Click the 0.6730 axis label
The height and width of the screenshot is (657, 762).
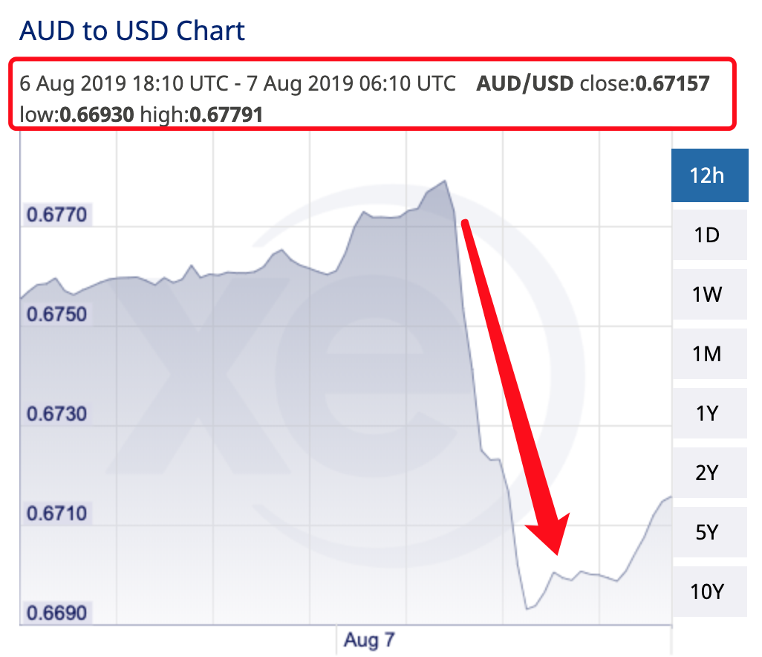[x=57, y=414]
